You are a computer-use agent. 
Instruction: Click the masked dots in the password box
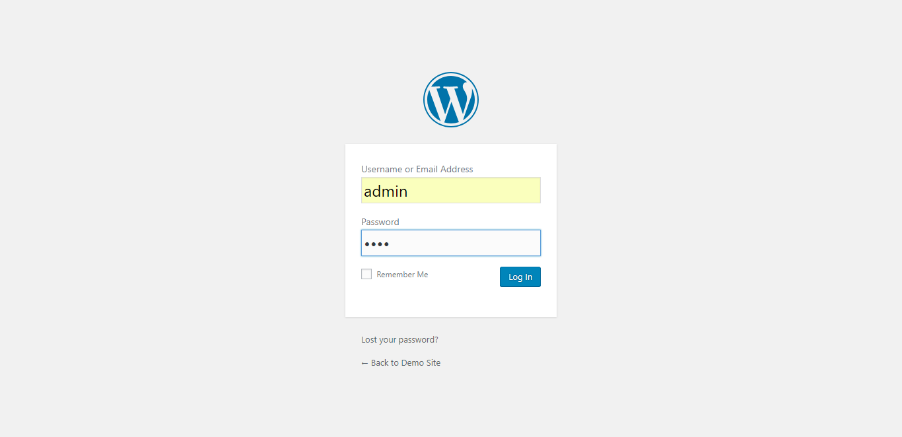tap(376, 244)
